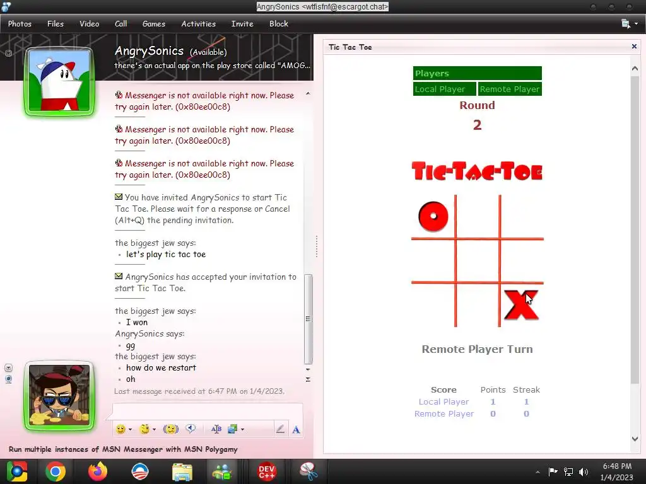Screen dimensions: 646x484
Task: Open the Snipping Tool taskbar icon
Action: pos(308,471)
